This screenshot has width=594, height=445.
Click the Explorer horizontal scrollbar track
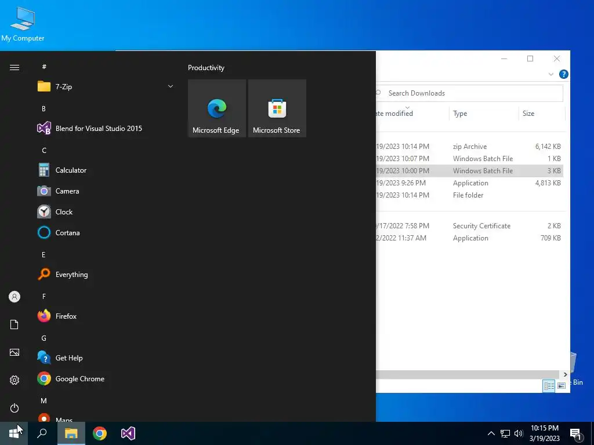pyautogui.click(x=468, y=375)
